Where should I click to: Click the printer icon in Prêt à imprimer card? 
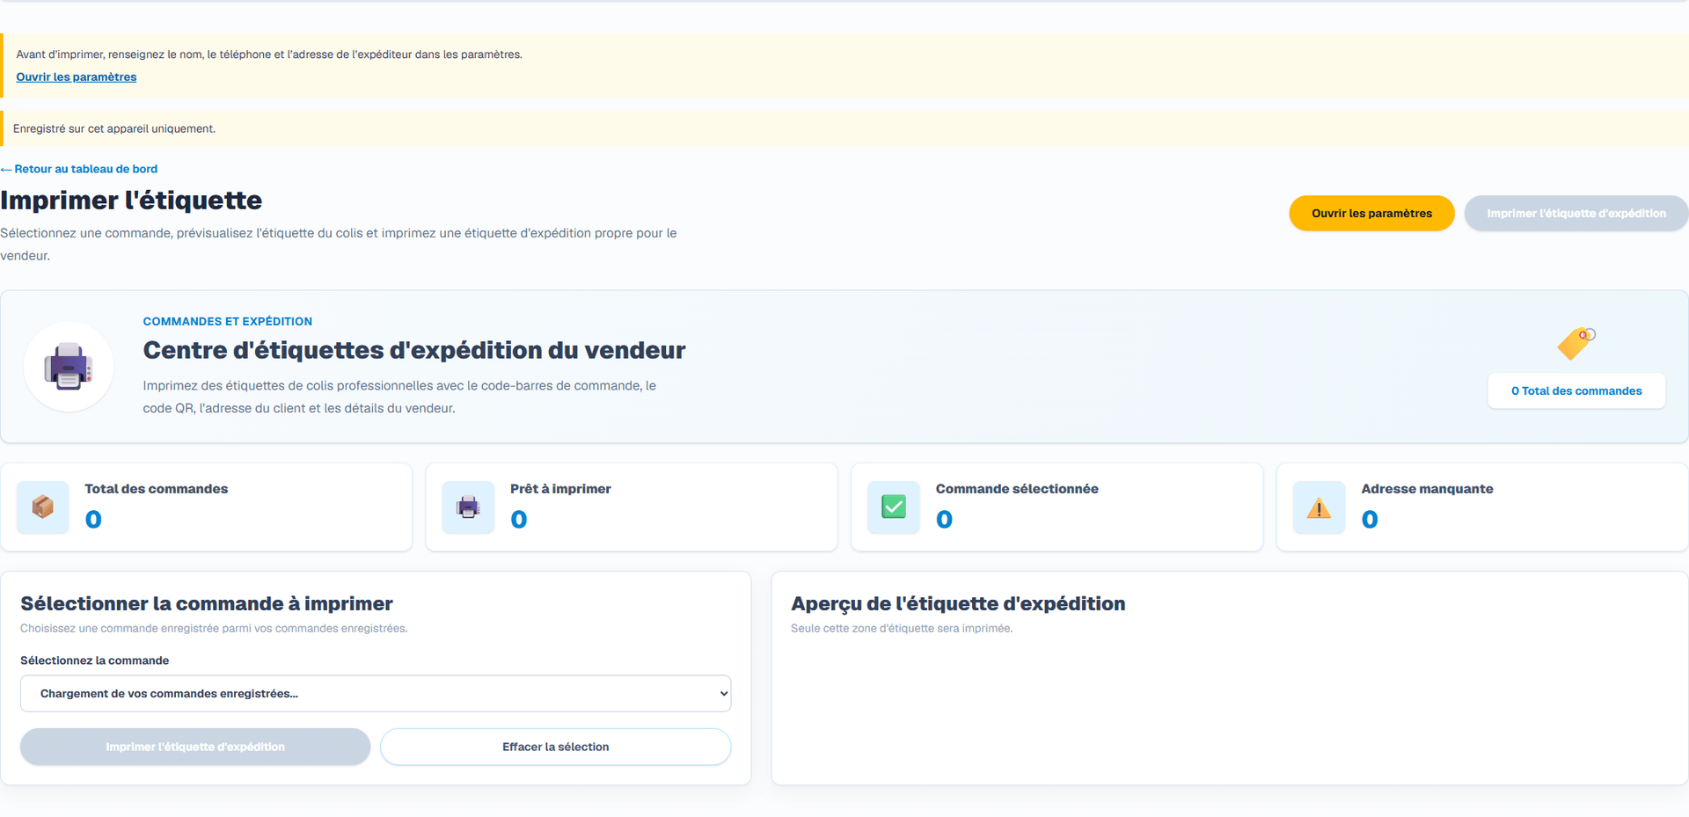(468, 507)
